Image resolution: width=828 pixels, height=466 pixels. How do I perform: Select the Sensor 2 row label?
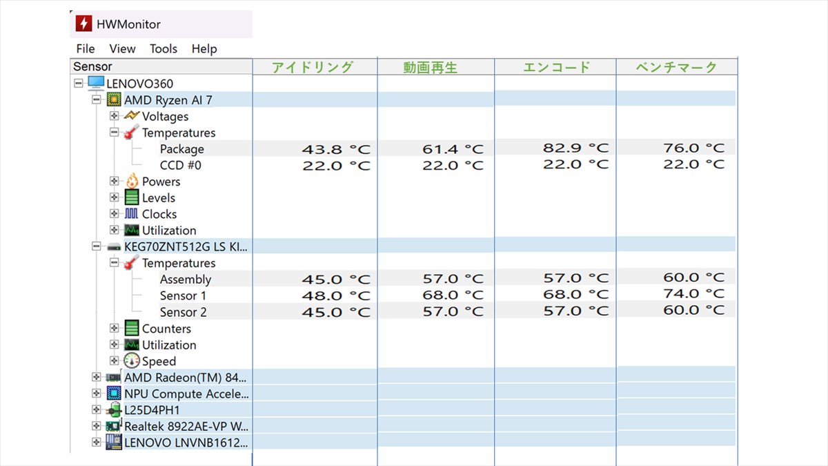point(184,312)
